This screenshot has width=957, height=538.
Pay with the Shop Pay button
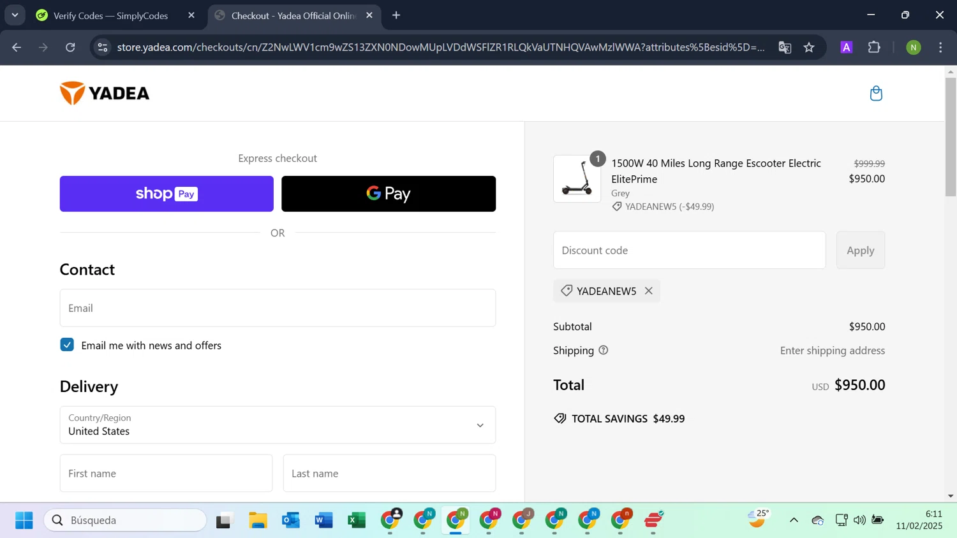(167, 194)
